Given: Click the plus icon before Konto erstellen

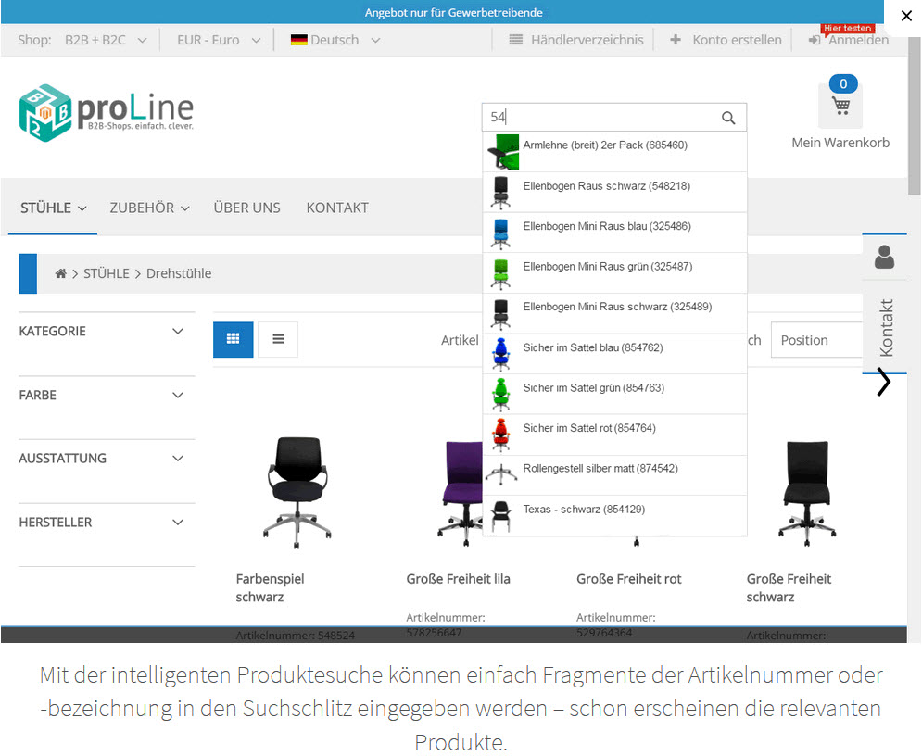Looking at the screenshot, I should (676, 40).
